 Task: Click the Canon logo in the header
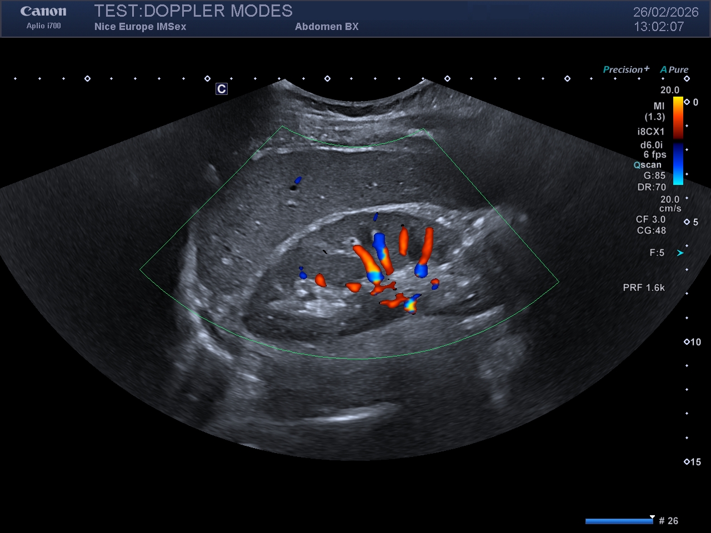(43, 12)
